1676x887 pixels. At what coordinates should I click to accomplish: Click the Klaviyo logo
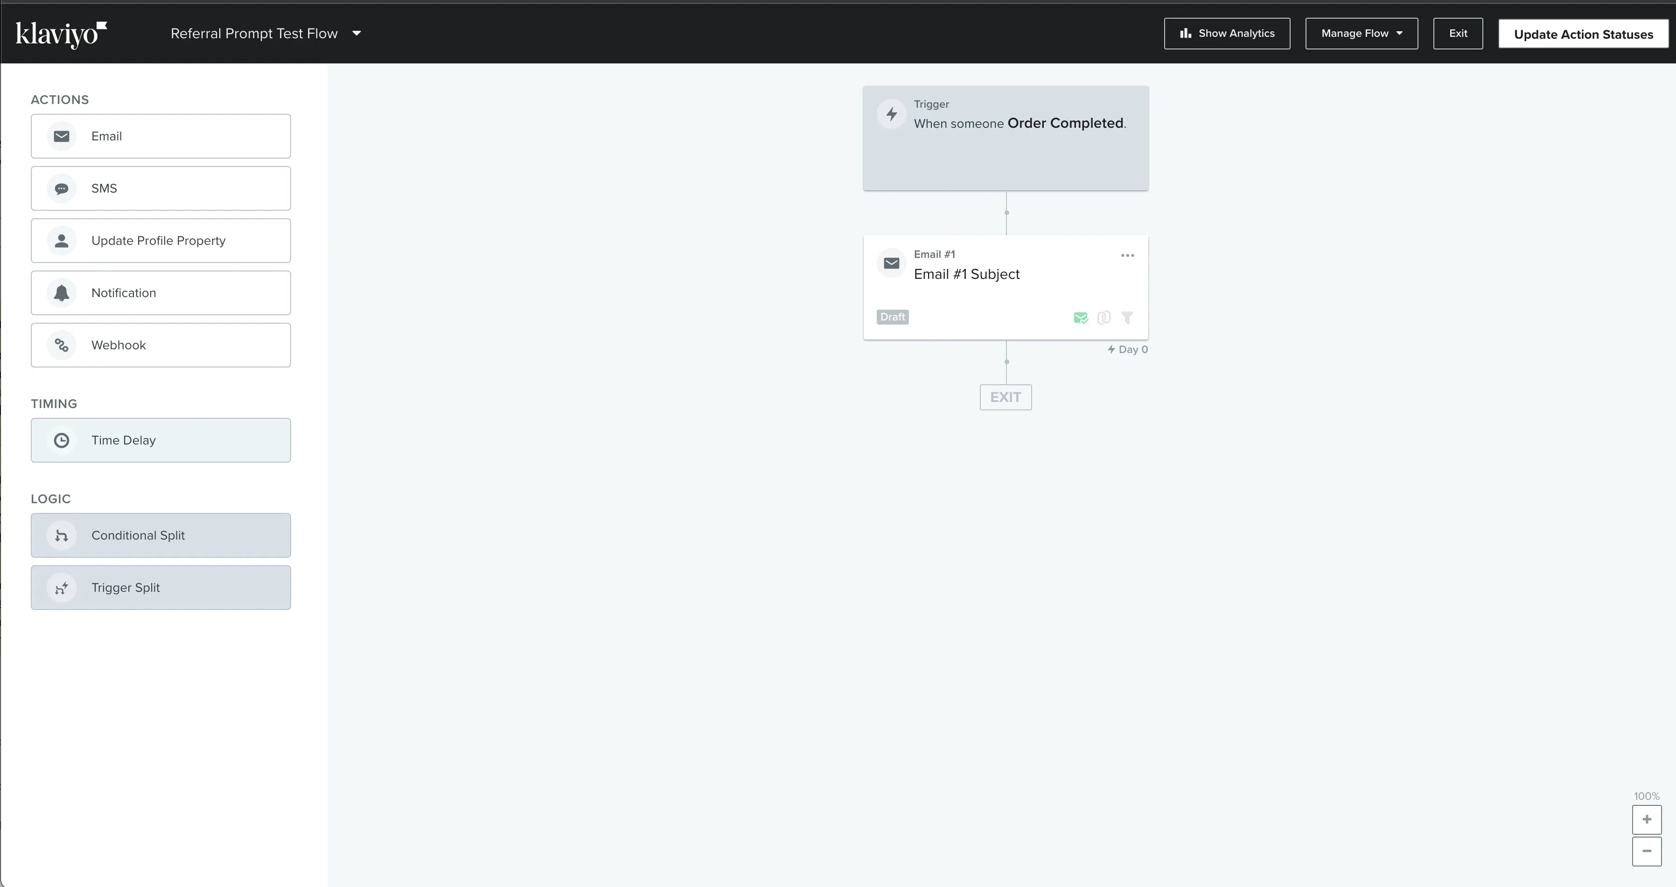click(x=61, y=35)
